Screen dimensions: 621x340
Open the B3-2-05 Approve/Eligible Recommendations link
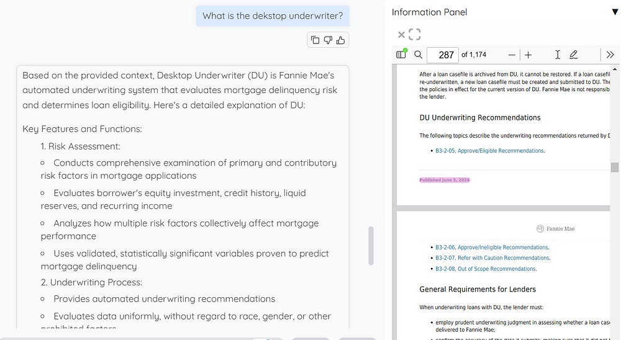click(x=489, y=151)
